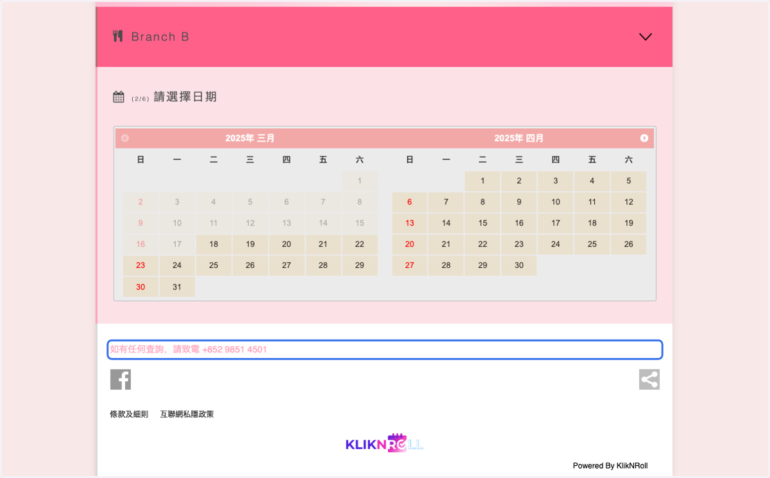Select April 14 in the calendar
770x478 pixels.
446,223
